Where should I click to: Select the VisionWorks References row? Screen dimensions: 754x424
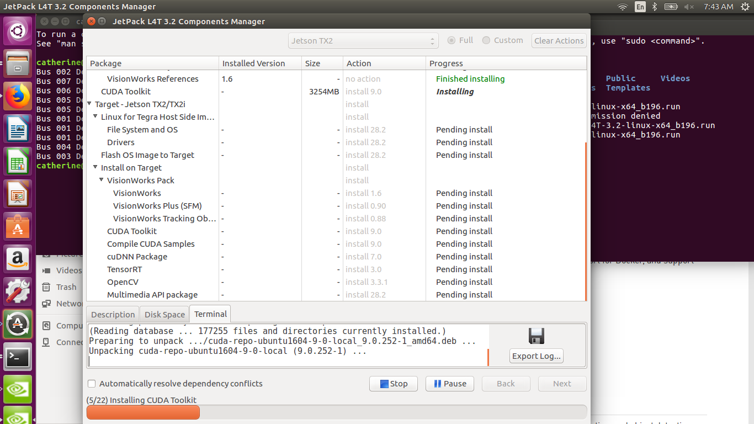336,79
